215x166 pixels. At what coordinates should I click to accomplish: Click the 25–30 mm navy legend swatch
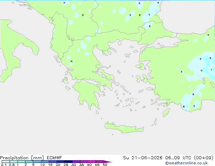click(x=69, y=162)
